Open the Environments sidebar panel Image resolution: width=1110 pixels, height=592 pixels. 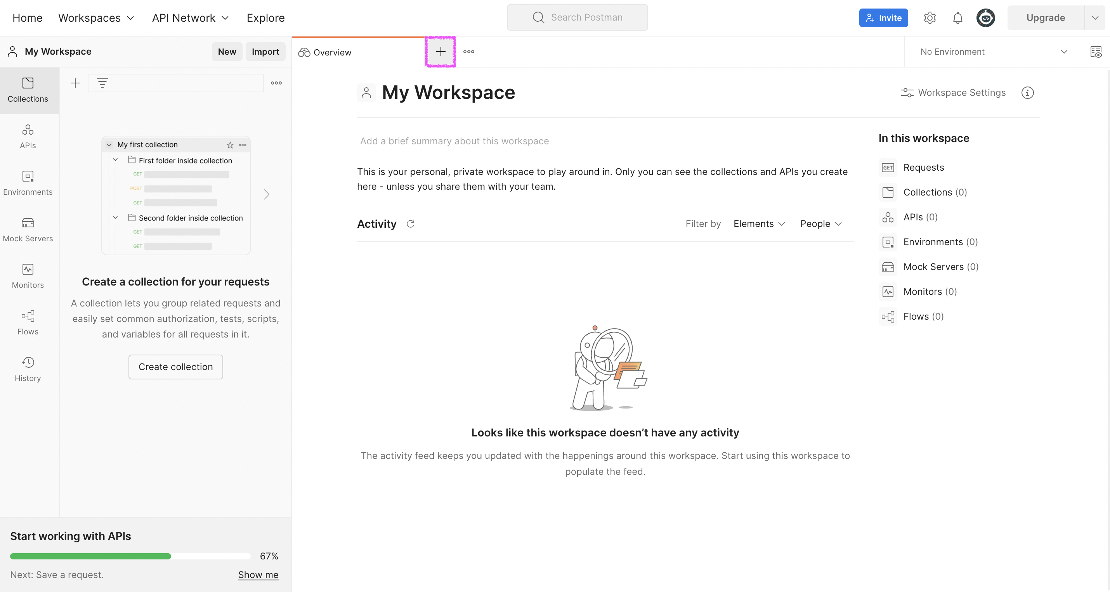click(28, 183)
